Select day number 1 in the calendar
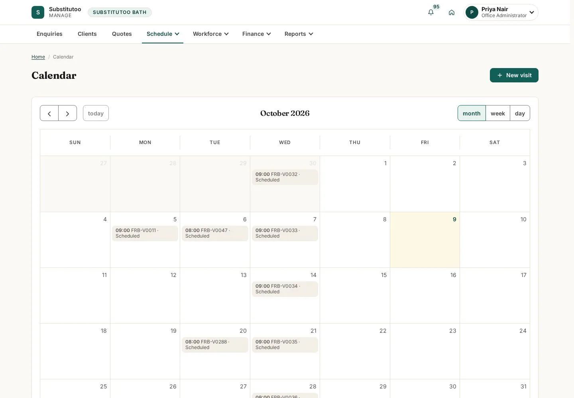This screenshot has width=574, height=398. [x=385, y=163]
